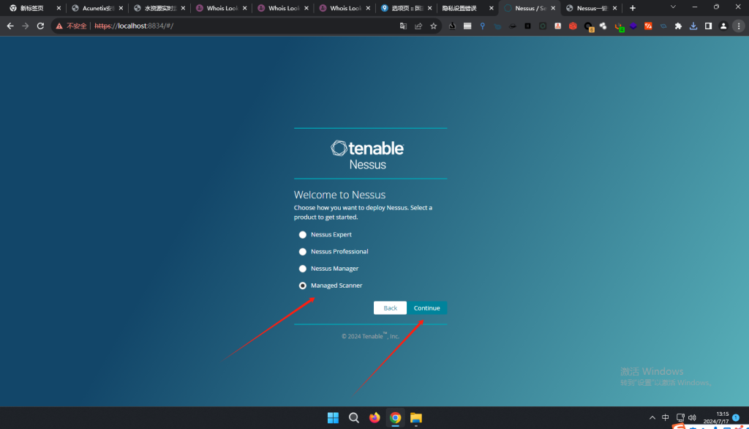Reload the Nessus page
The width and height of the screenshot is (749, 429).
pos(41,26)
